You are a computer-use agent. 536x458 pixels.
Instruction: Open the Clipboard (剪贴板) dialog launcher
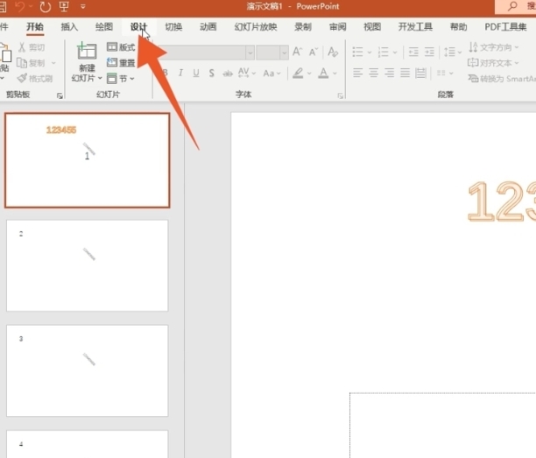tap(60, 96)
